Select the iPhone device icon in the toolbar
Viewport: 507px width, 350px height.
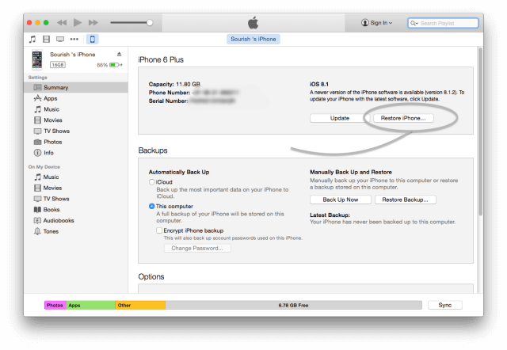point(93,40)
